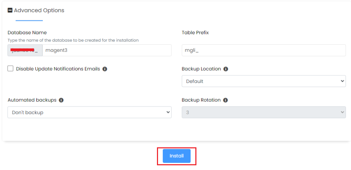Focus the database name field containing magent3
Viewport: 351px width, 170px height.
[x=106, y=51]
